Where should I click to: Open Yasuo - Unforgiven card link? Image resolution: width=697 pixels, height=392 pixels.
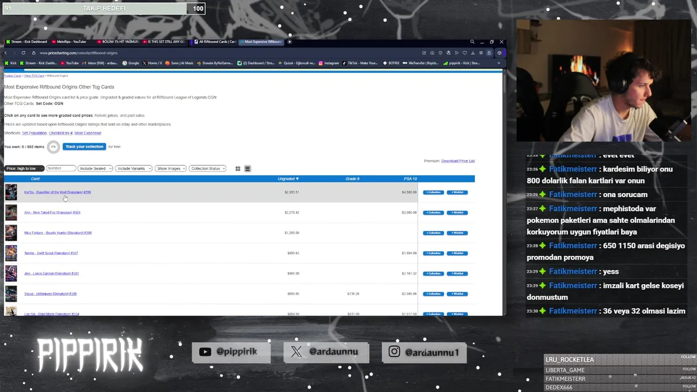tap(50, 294)
